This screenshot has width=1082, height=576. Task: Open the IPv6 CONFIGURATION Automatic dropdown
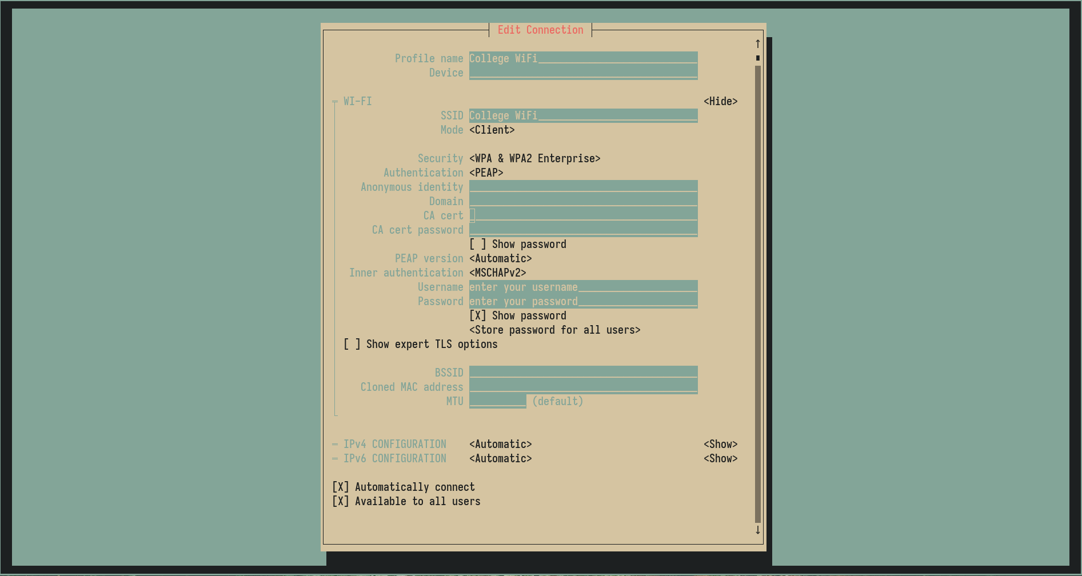pyautogui.click(x=500, y=458)
